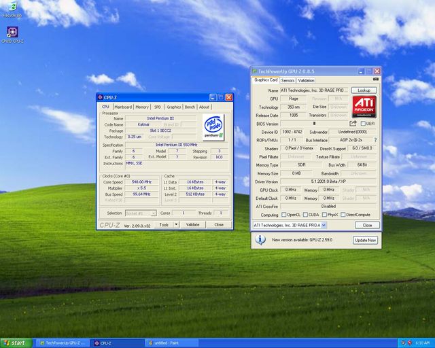The height and width of the screenshot is (348, 435).
Task: Toggle the PhysX checkbox
Action: click(324, 215)
